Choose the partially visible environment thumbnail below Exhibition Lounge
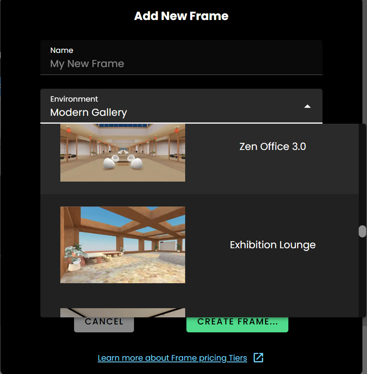This screenshot has width=367, height=374. pos(123,312)
